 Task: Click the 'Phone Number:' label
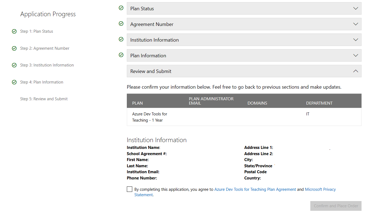[x=142, y=178]
